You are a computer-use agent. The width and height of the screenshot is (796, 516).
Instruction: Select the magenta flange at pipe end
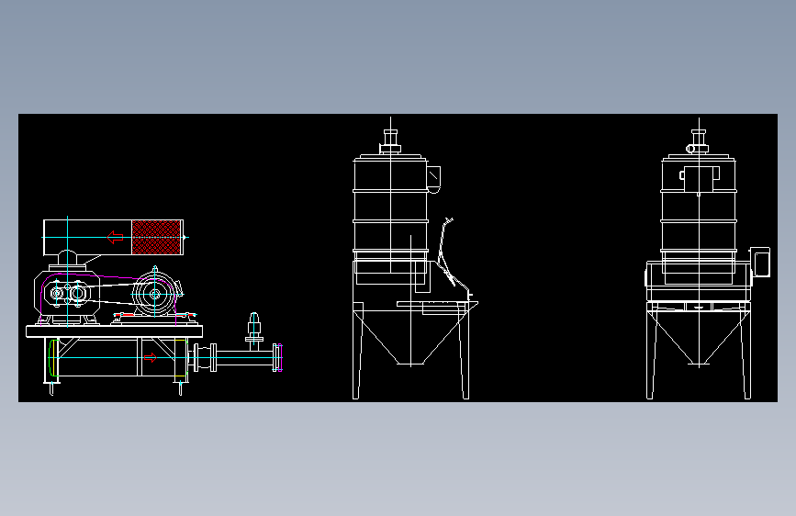[280, 357]
